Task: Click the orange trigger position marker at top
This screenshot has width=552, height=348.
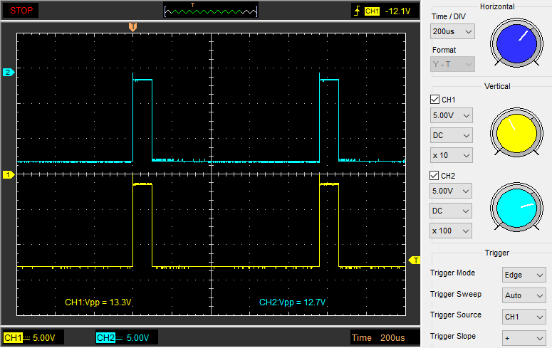Action: tap(132, 27)
